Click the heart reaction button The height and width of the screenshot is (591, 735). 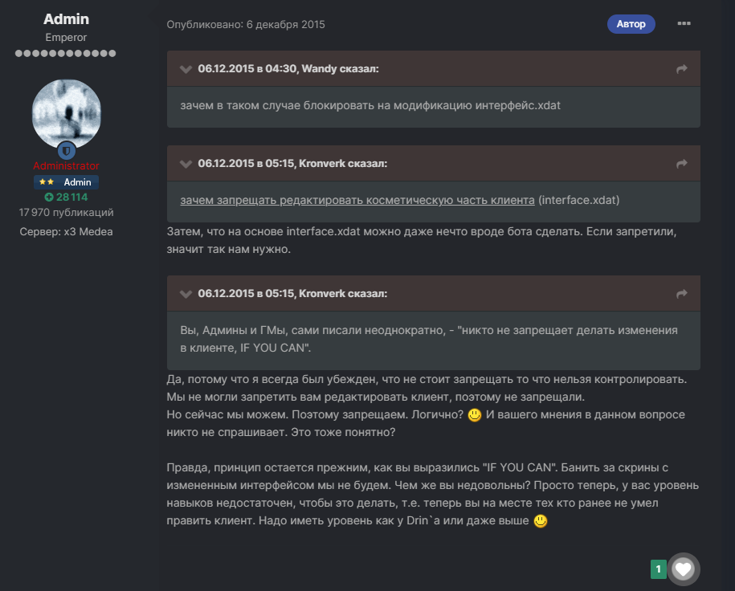tap(684, 569)
